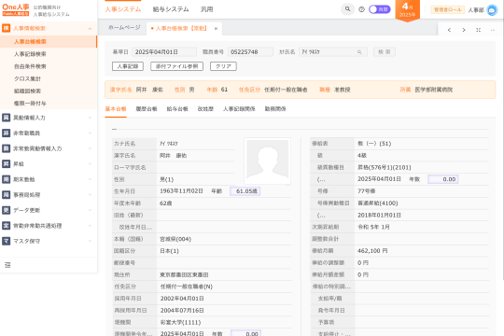This screenshot has width=504, height=336.
Task: Click the クリア button
Action: pyautogui.click(x=223, y=66)
